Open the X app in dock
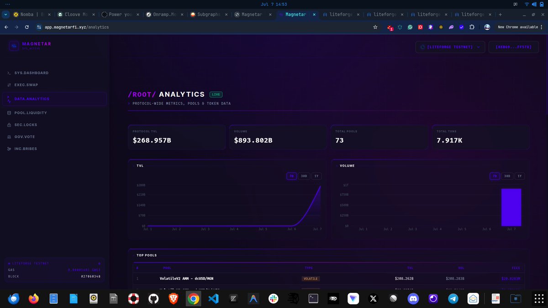Screen dimensions: 548x308 point(373,298)
